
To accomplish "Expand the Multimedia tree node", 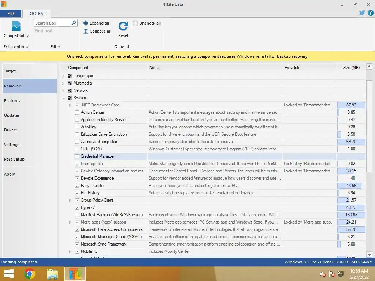I will [63, 83].
